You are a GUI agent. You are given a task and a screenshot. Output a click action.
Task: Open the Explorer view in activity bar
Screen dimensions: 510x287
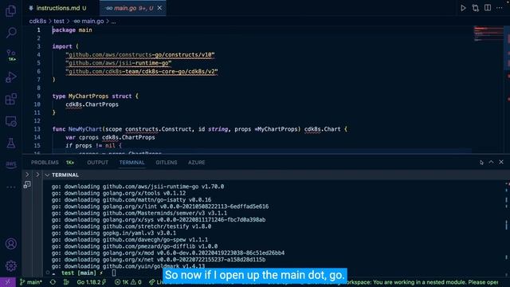10,10
